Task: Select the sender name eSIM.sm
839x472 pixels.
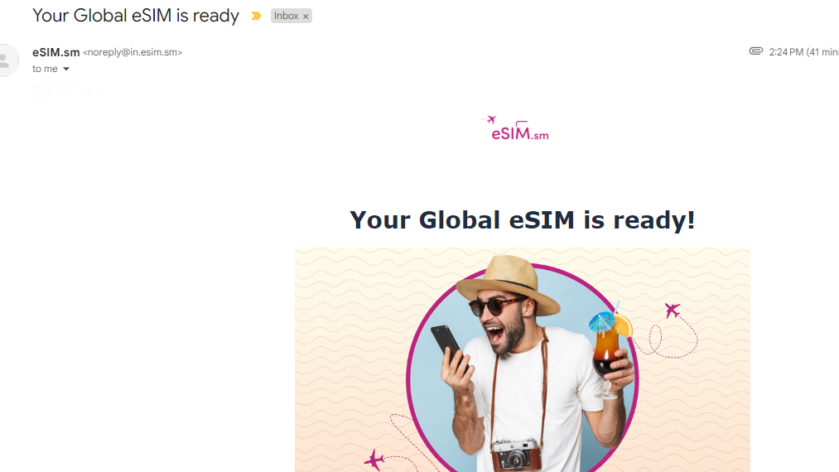Action: pos(55,52)
